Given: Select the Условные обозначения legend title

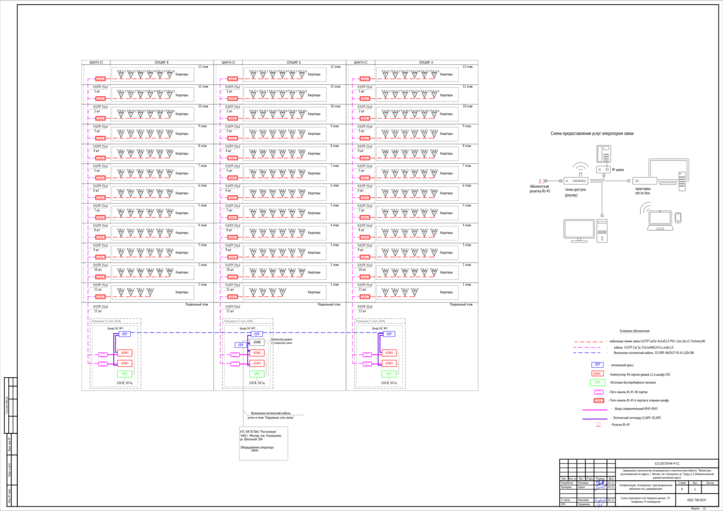Looking at the screenshot, I should [634, 331].
